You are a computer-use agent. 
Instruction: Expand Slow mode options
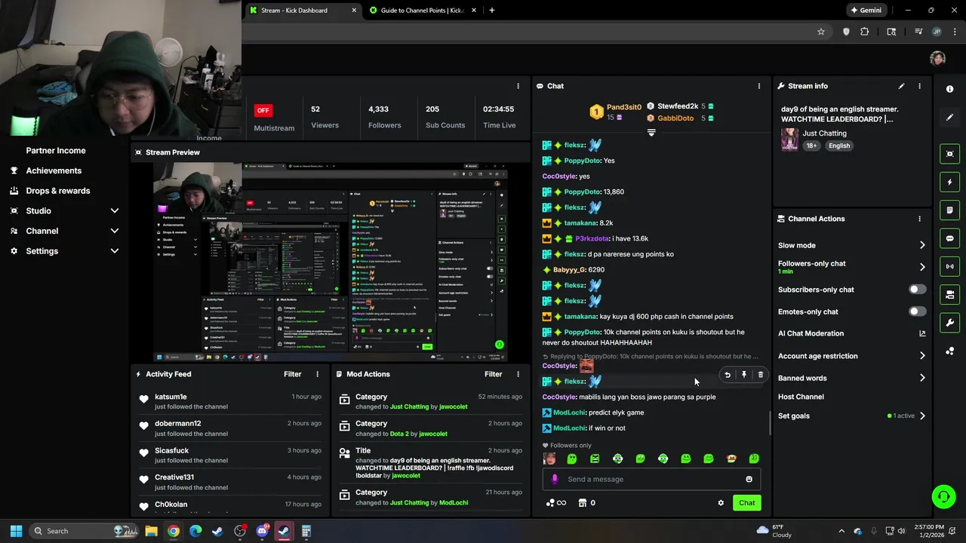(922, 245)
